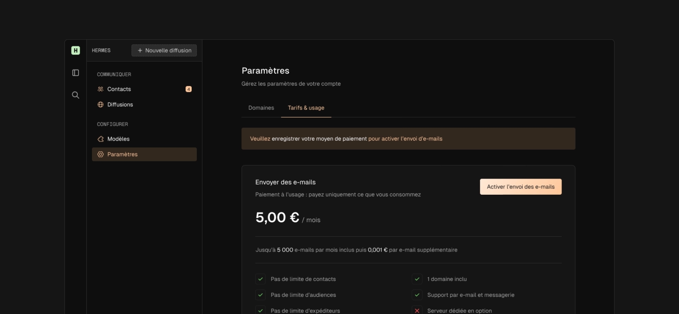The image size is (679, 314).
Task: Click the Jusqu'à 5 000 e-mails line
Action: pyautogui.click(x=356, y=250)
